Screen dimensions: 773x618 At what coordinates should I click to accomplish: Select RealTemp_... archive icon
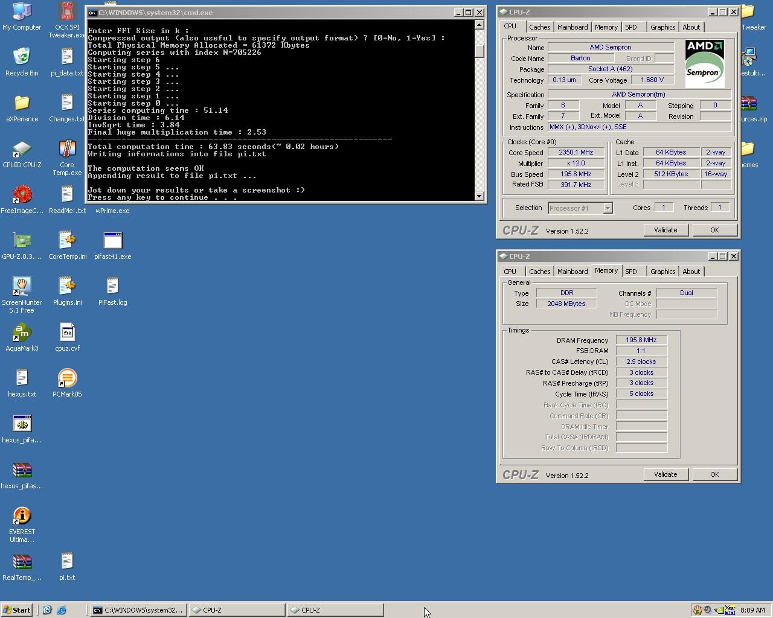(22, 566)
